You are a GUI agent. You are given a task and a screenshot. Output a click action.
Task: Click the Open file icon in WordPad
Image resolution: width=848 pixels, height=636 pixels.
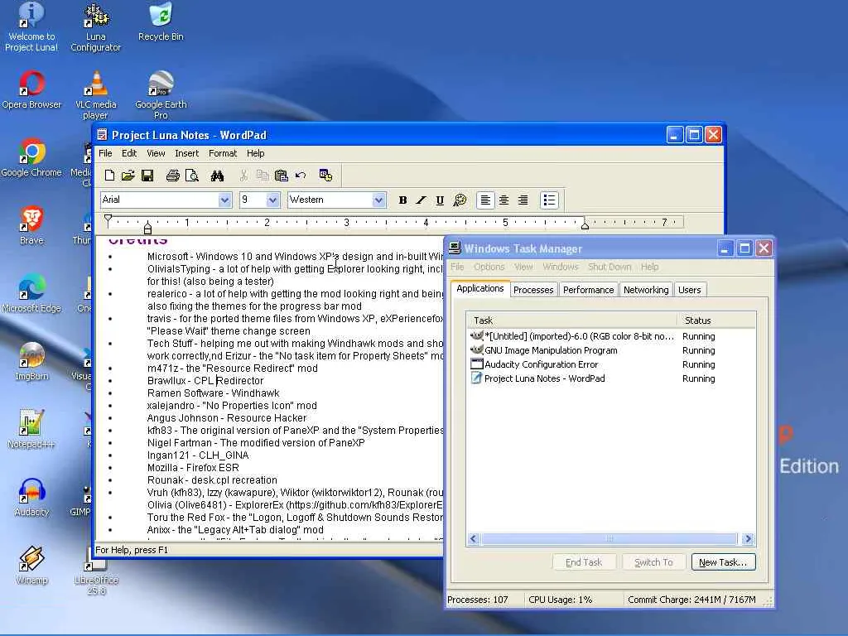click(128, 176)
